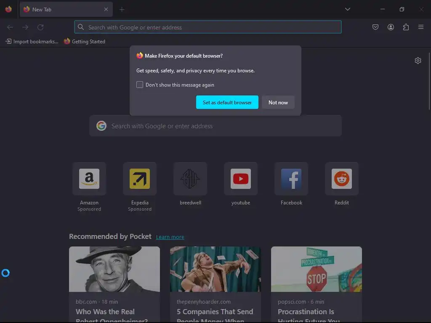Focus the page search box field
The image size is (431, 323).
215,126
